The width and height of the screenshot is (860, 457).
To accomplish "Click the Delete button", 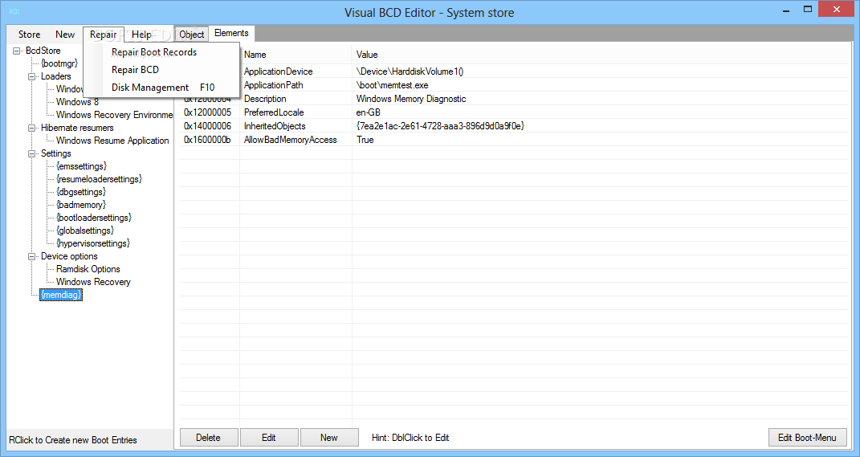I will coord(209,437).
